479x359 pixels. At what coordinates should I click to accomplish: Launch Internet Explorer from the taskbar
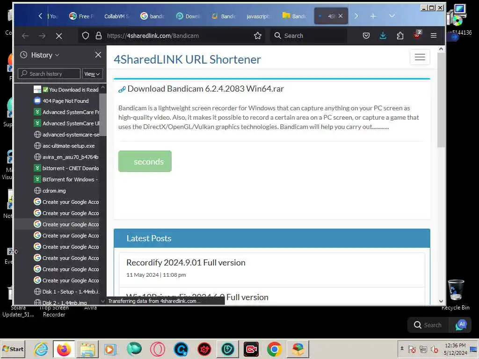41,349
